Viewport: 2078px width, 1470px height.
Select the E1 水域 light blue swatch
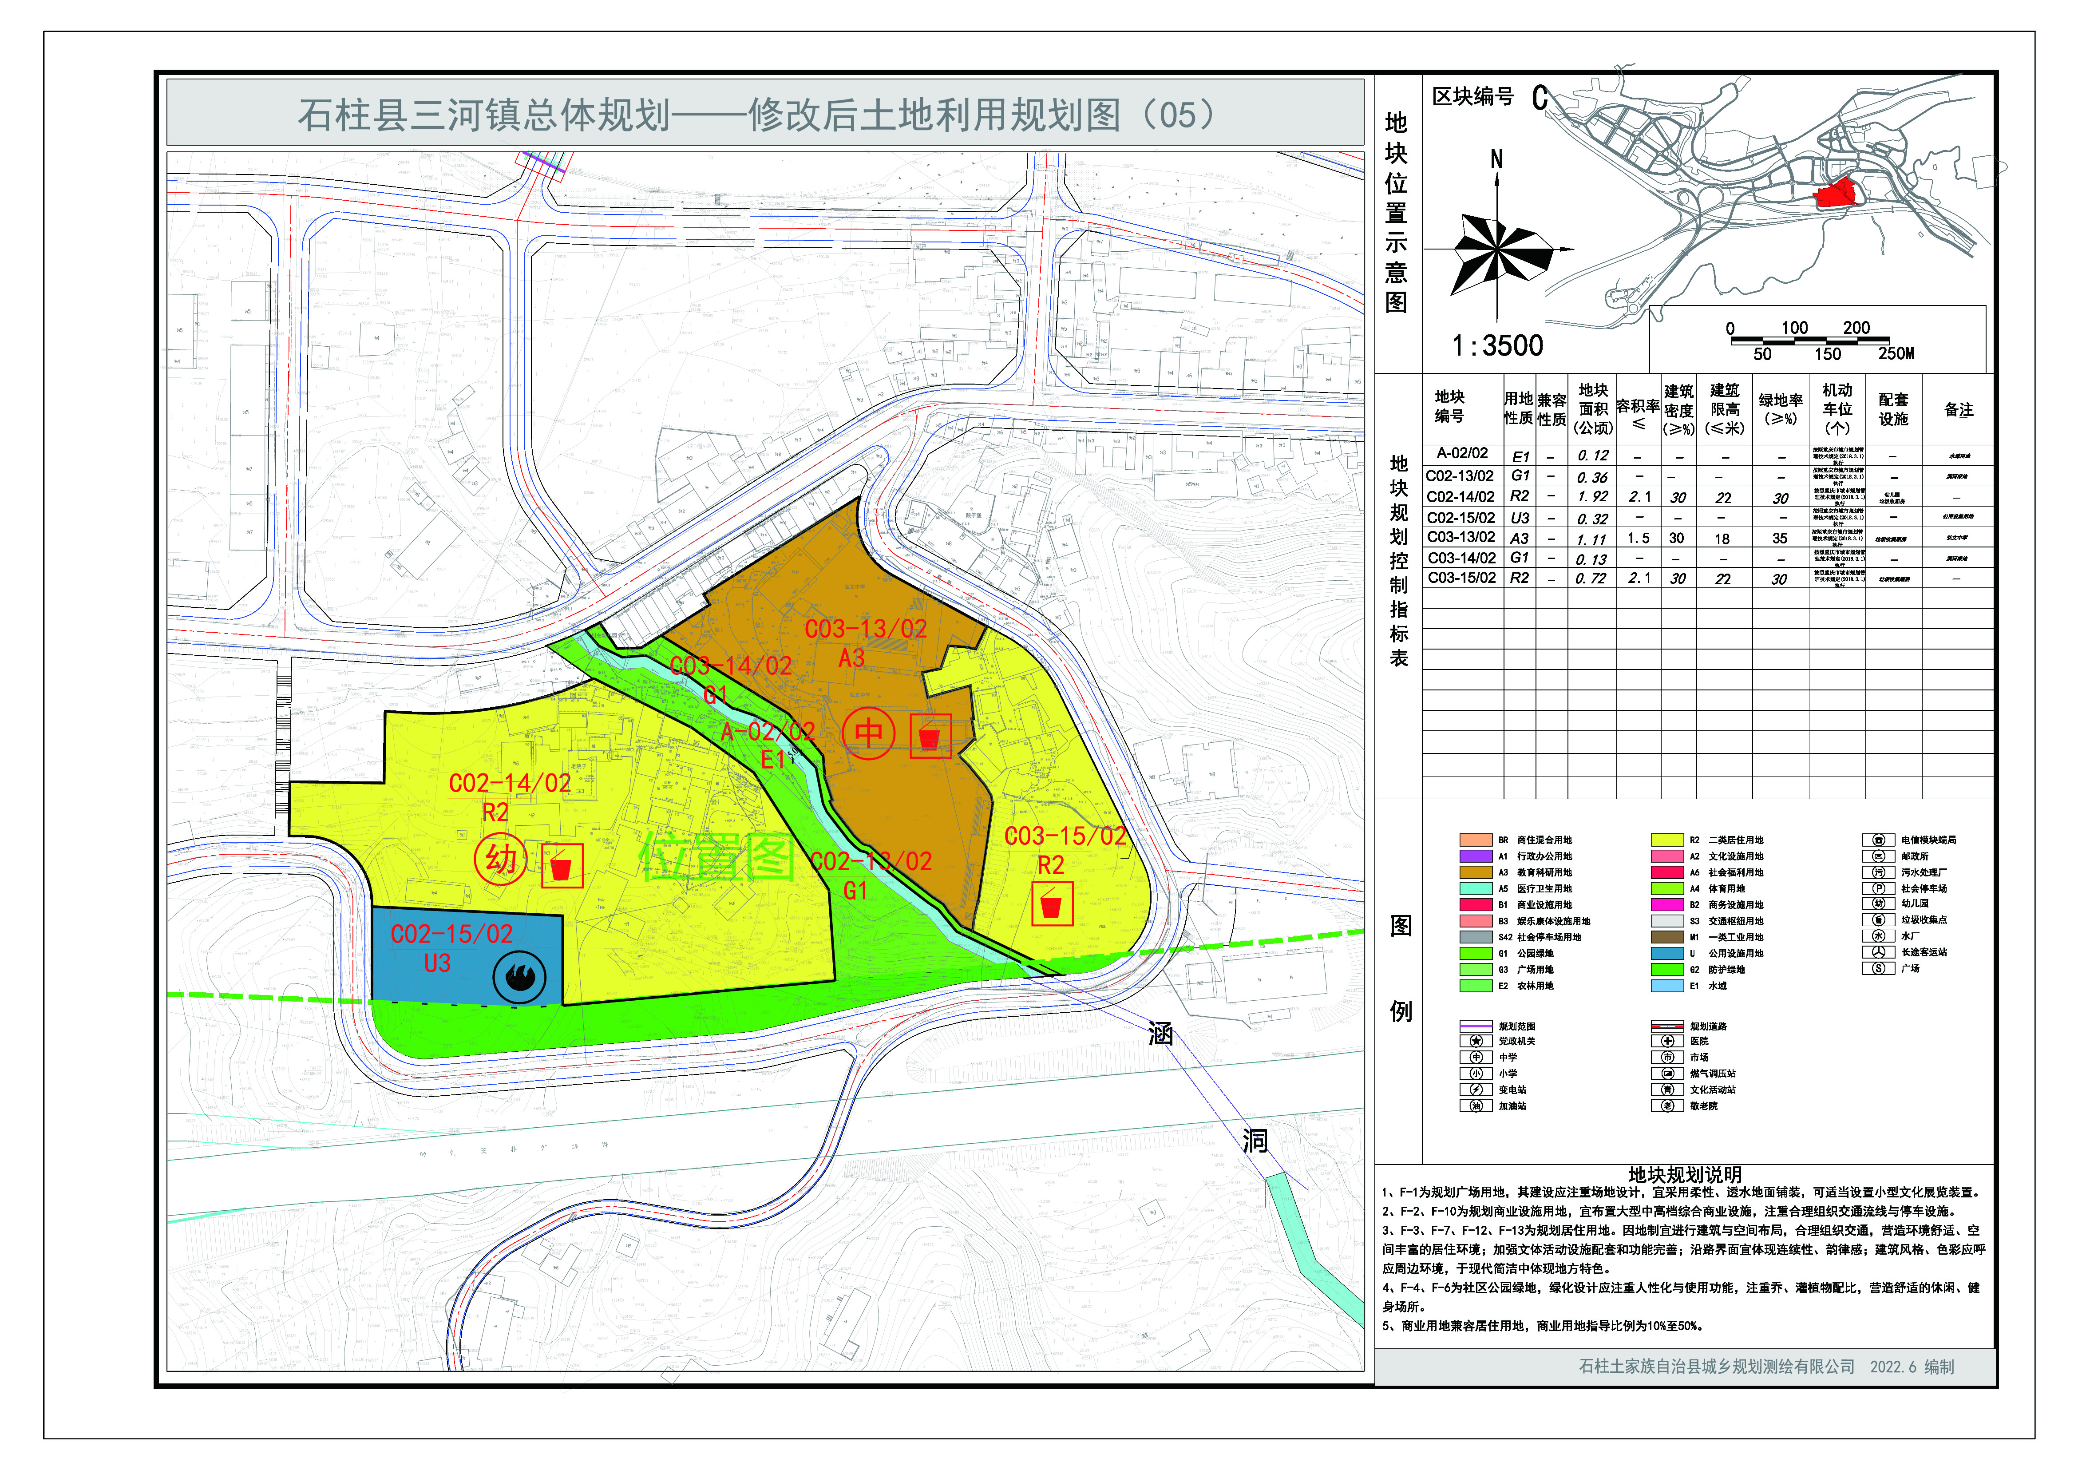pyautogui.click(x=1667, y=986)
